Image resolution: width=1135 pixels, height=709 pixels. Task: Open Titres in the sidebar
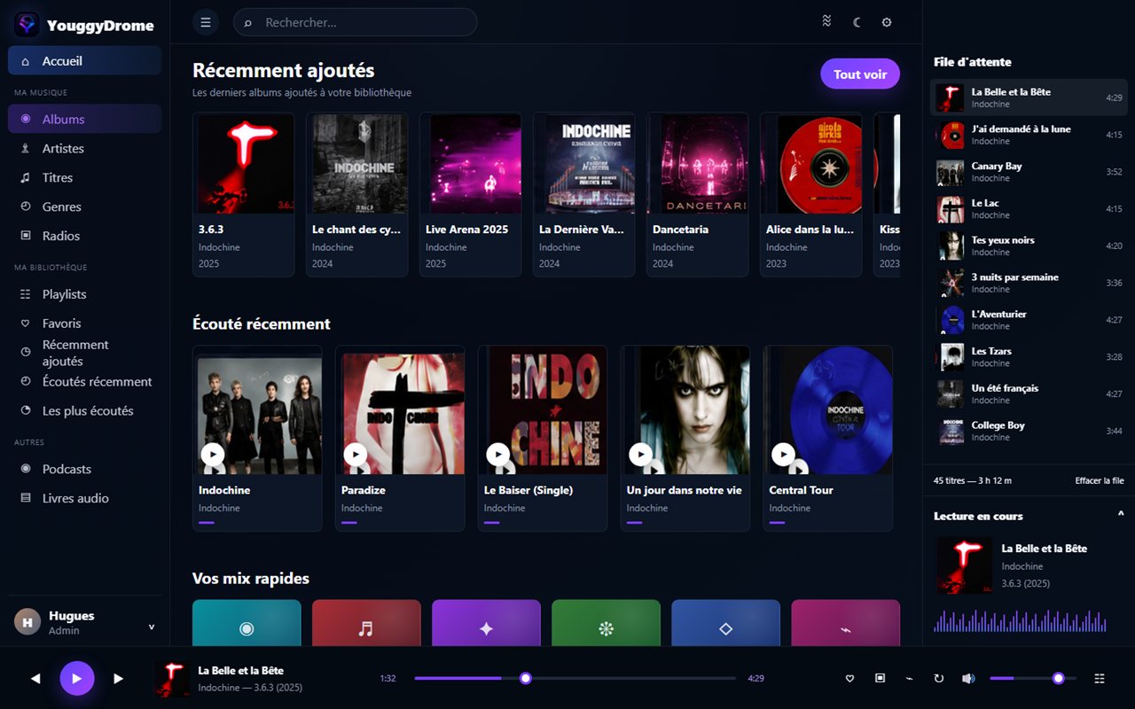click(85, 177)
